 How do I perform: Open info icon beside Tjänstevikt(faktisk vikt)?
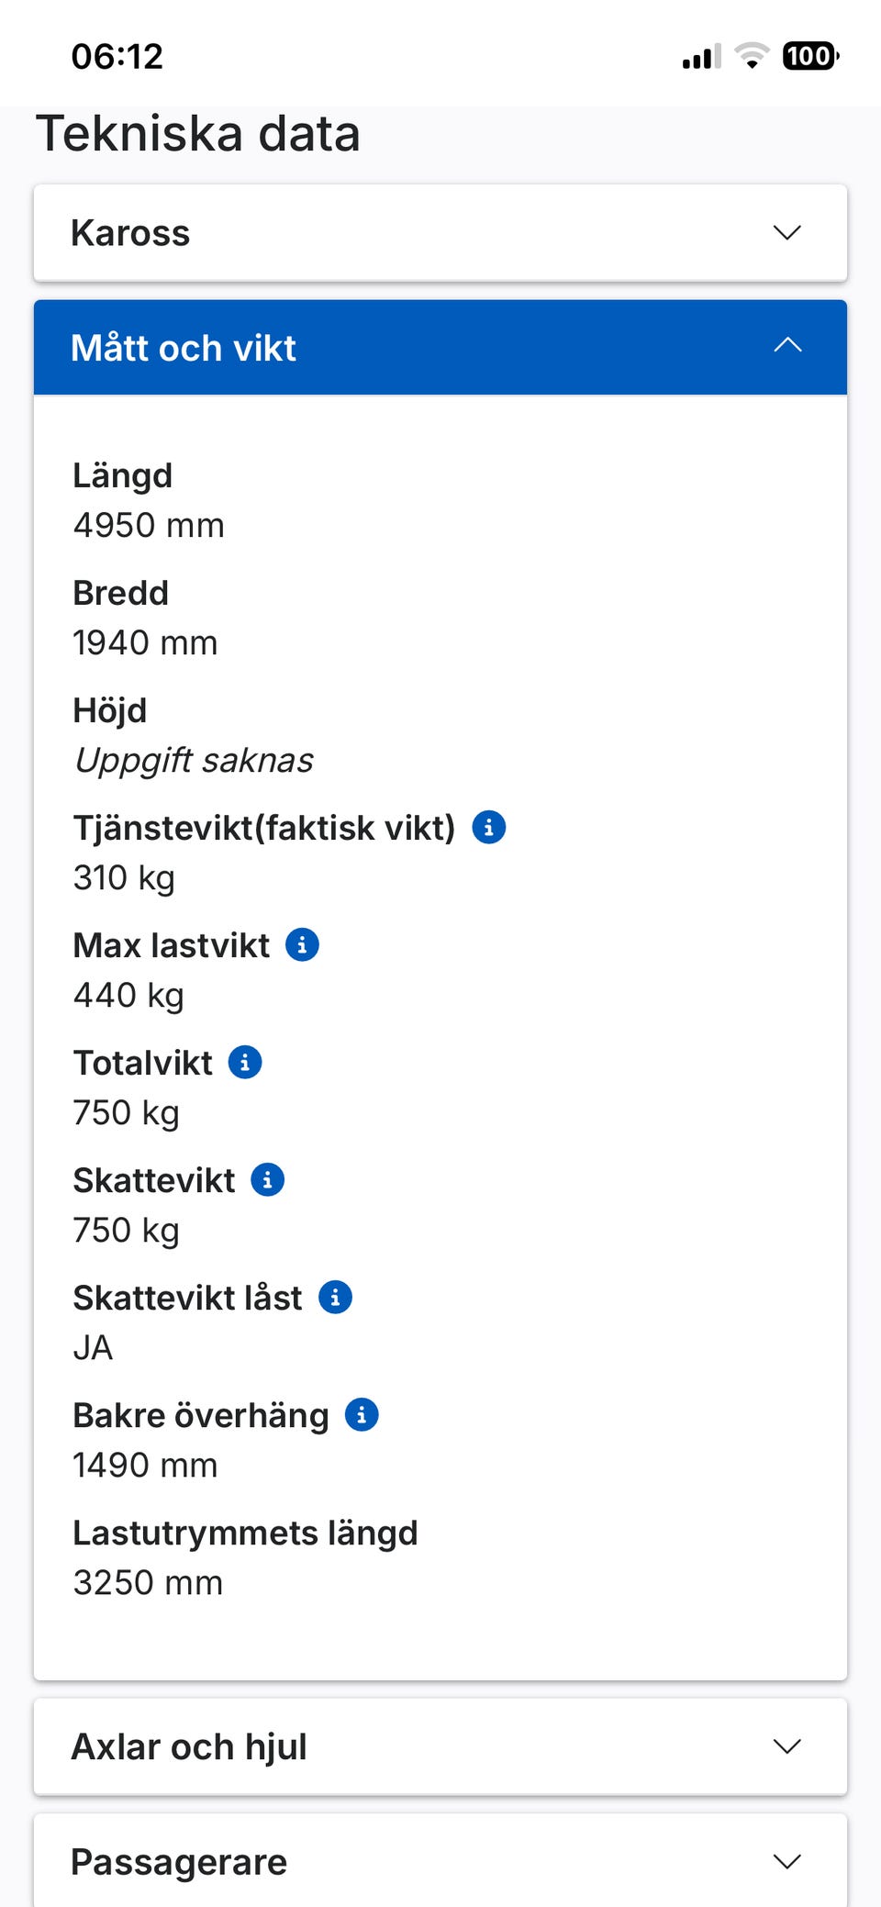coord(489,828)
